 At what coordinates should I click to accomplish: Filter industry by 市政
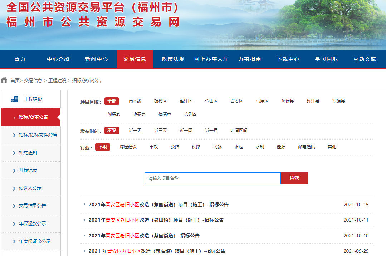point(153,147)
